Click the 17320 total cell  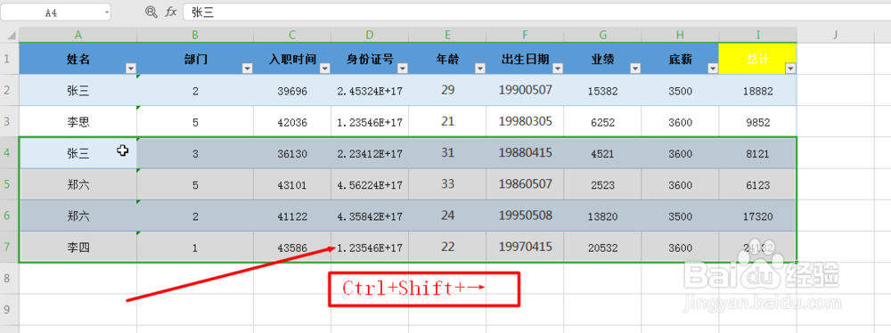[x=758, y=215]
